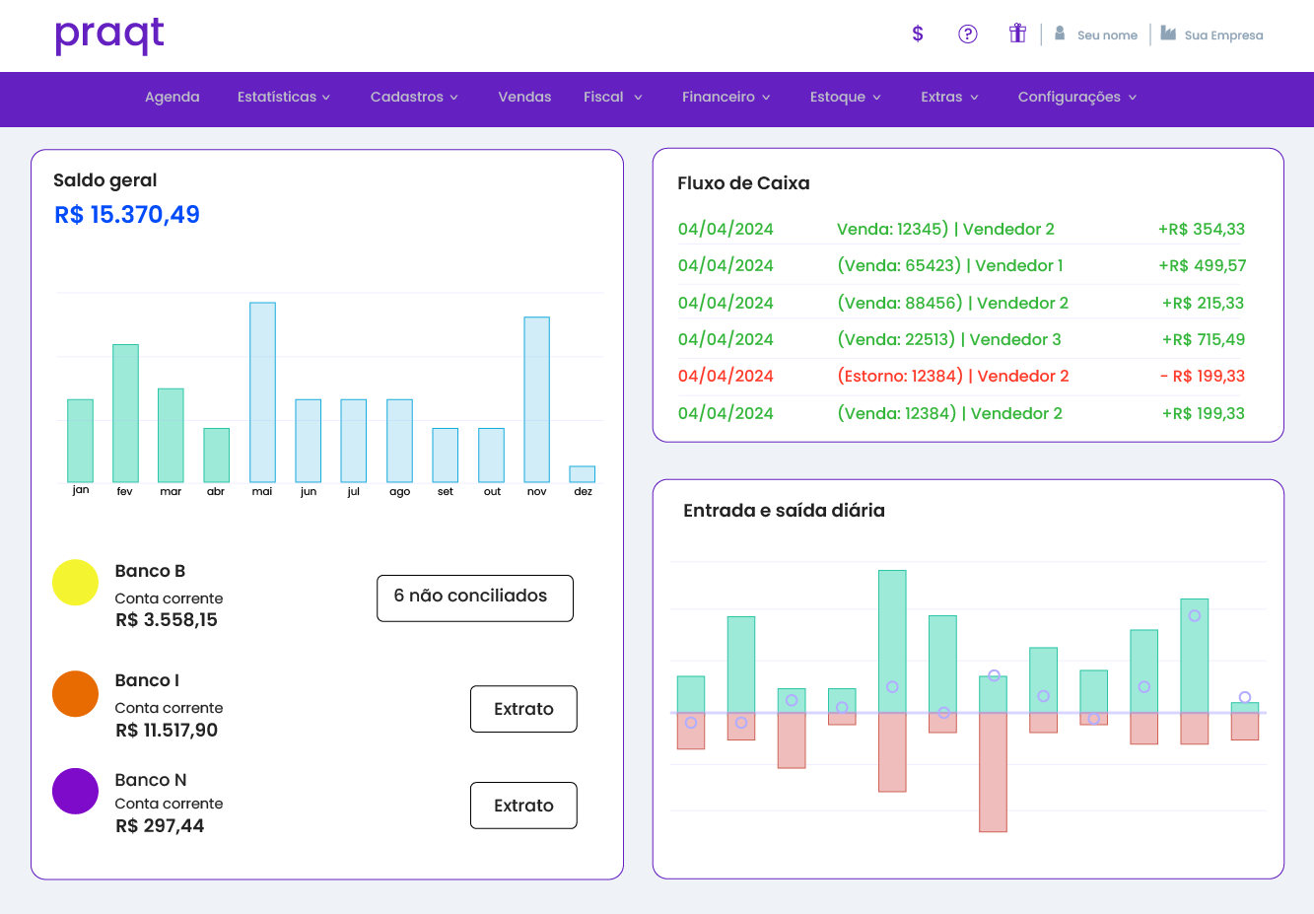Open the help question mark icon
This screenshot has height=914, width=1314.
coord(968,34)
